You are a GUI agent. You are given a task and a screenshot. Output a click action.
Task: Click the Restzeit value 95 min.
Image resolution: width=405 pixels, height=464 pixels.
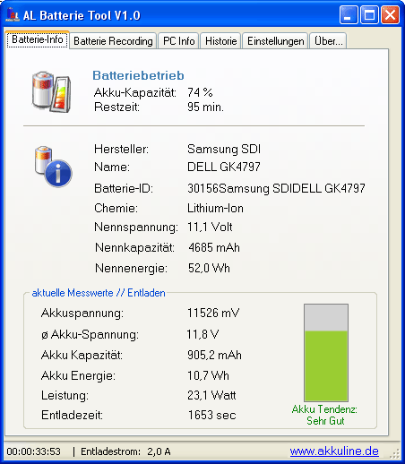205,107
